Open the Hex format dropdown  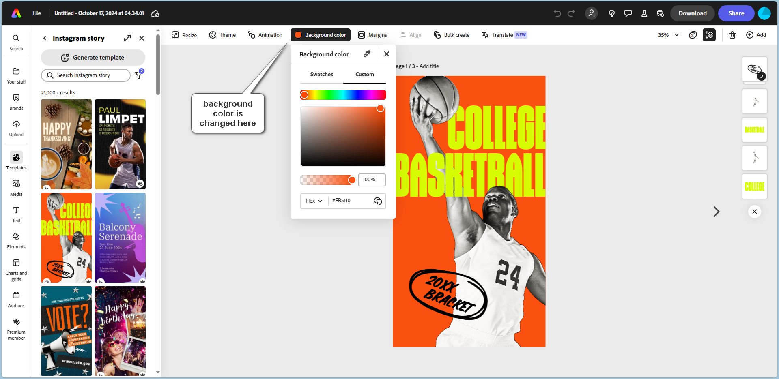[x=314, y=201]
